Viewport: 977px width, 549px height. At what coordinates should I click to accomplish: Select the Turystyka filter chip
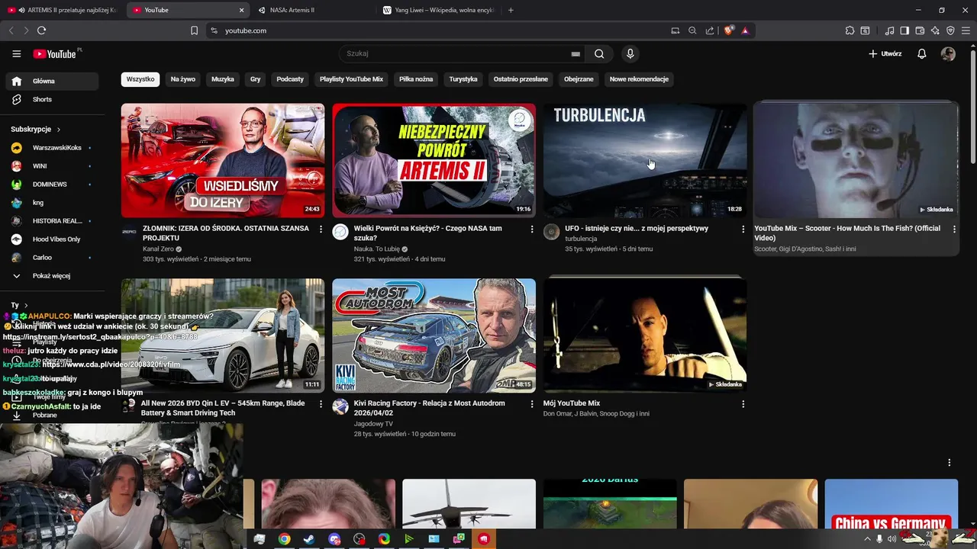pyautogui.click(x=463, y=79)
